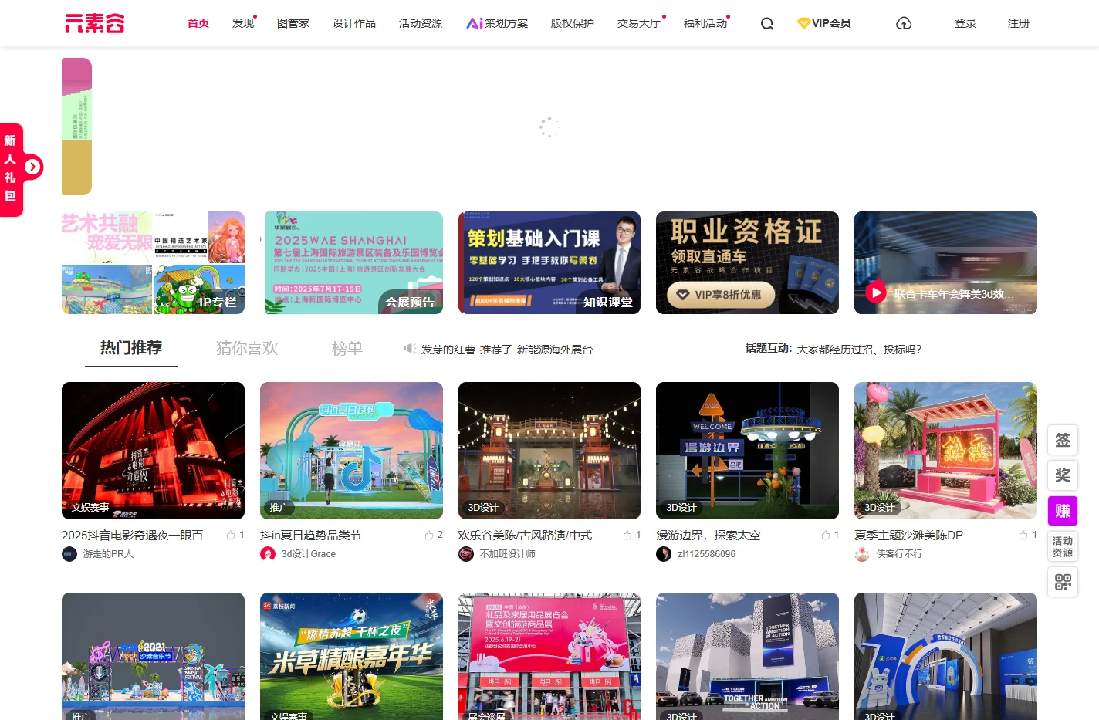Image resolution: width=1099 pixels, height=720 pixels.
Task: Open 夏季主题沙滩美陈DP thumbnail
Action: (x=945, y=451)
